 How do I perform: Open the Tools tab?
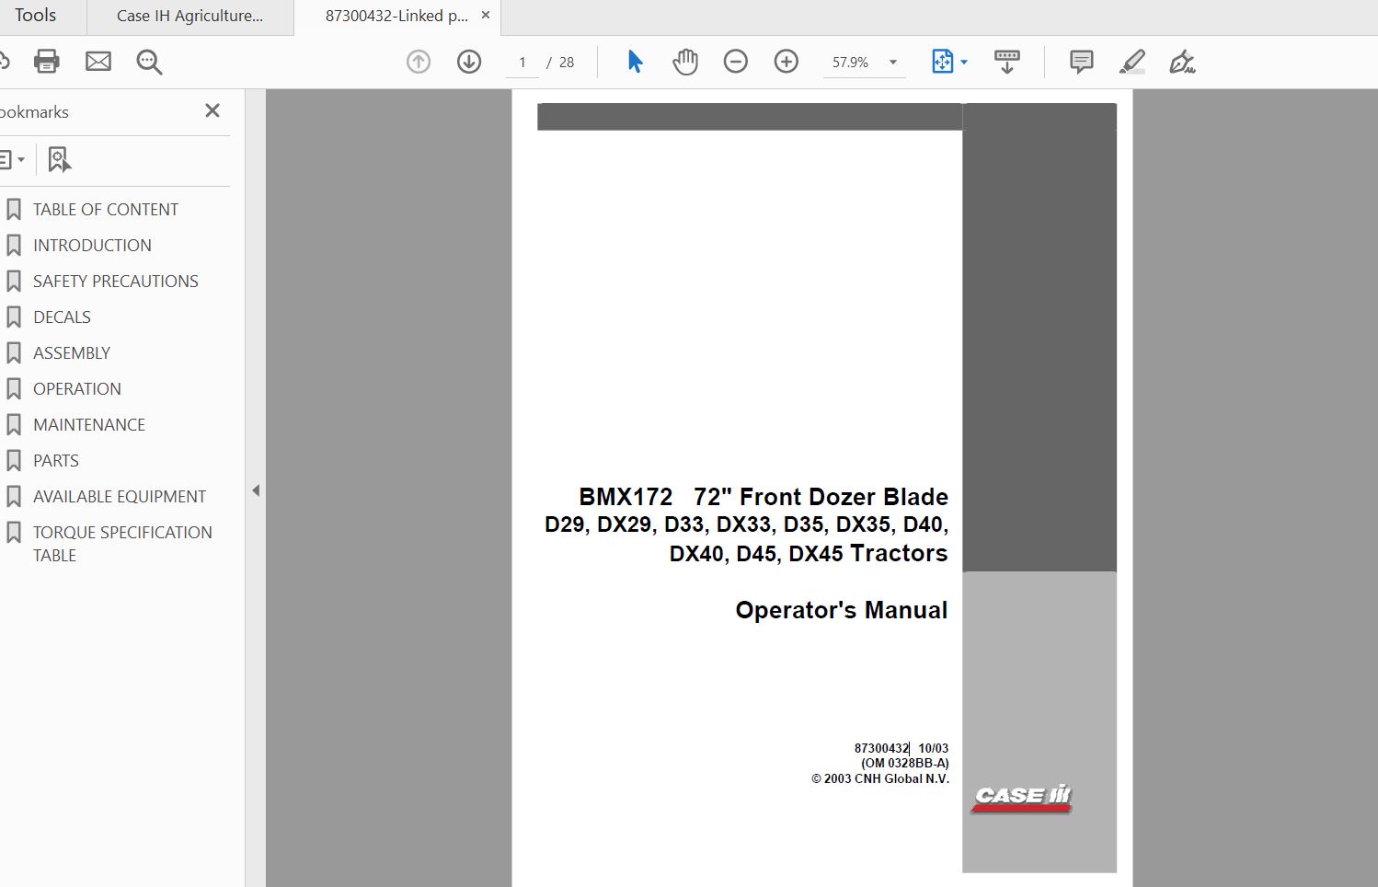pyautogui.click(x=36, y=16)
